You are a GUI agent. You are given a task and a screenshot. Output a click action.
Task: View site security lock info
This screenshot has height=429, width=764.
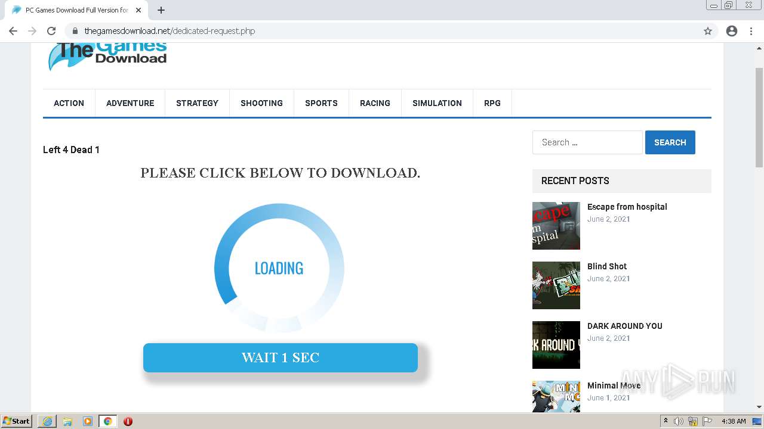tap(75, 31)
